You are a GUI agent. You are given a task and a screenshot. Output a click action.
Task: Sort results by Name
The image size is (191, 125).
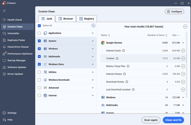[105, 35]
